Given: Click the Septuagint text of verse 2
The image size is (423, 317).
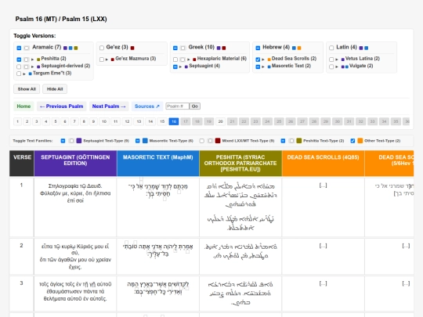Looking at the screenshot, I should [75, 257].
